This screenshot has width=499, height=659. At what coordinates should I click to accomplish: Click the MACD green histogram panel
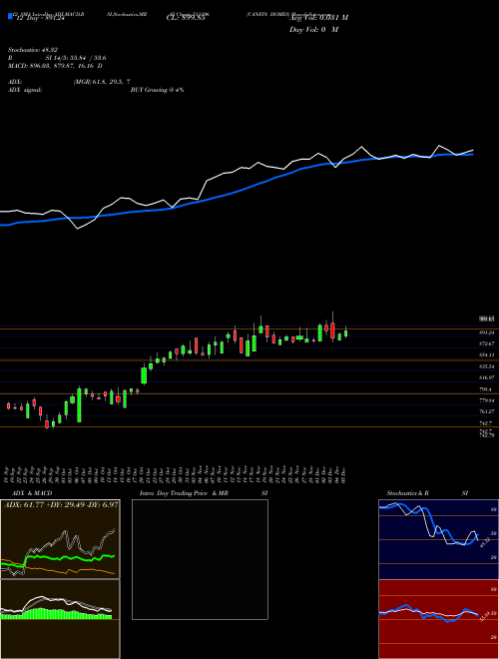tap(60, 619)
